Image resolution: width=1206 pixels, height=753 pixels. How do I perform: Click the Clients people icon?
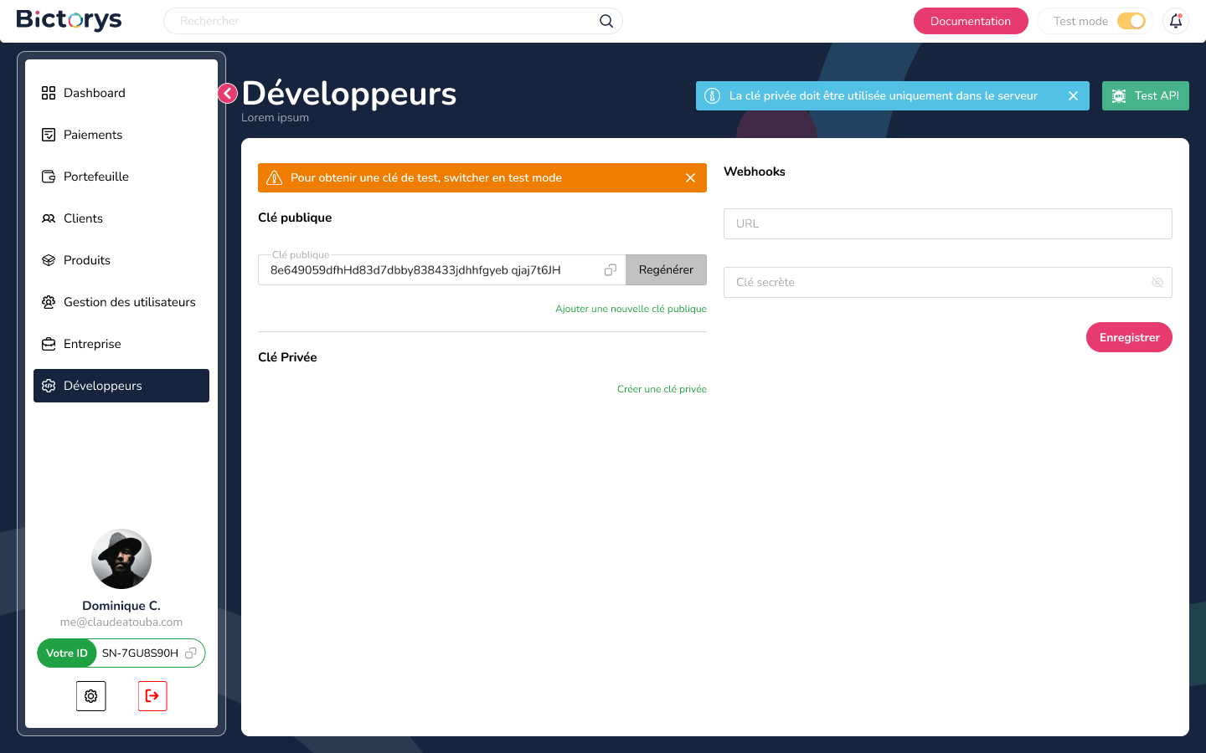(49, 218)
